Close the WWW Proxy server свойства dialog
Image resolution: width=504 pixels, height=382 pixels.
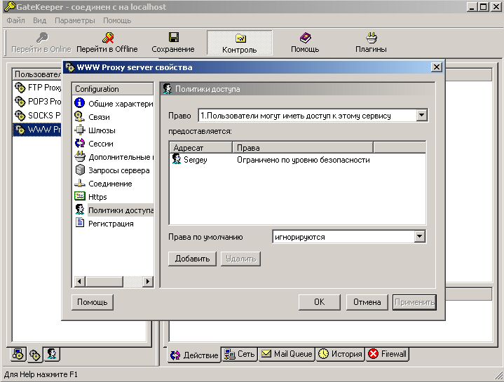[x=437, y=67]
